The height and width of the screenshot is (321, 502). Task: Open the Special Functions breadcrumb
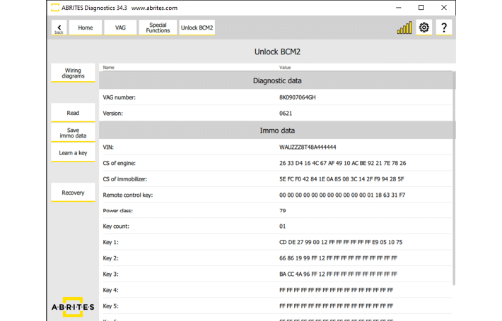pos(158,28)
